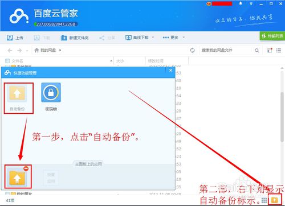This screenshot has width=285, height=206.
Task: Expand the offline download dropdown arrow
Action: pos(153,38)
